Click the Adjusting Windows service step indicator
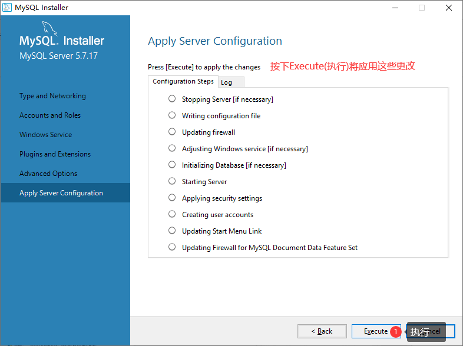The image size is (463, 346). click(x=172, y=148)
